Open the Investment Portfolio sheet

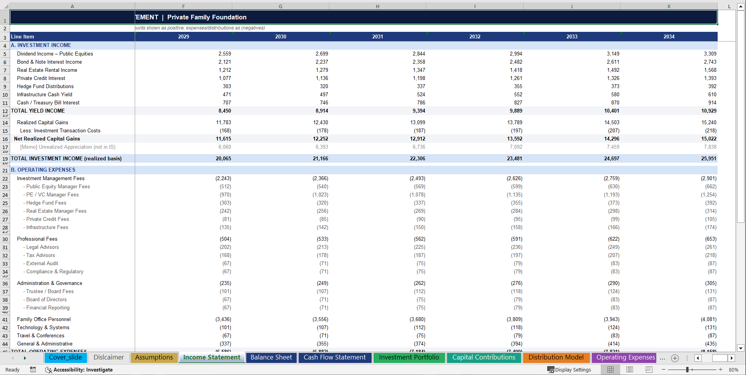pyautogui.click(x=409, y=358)
